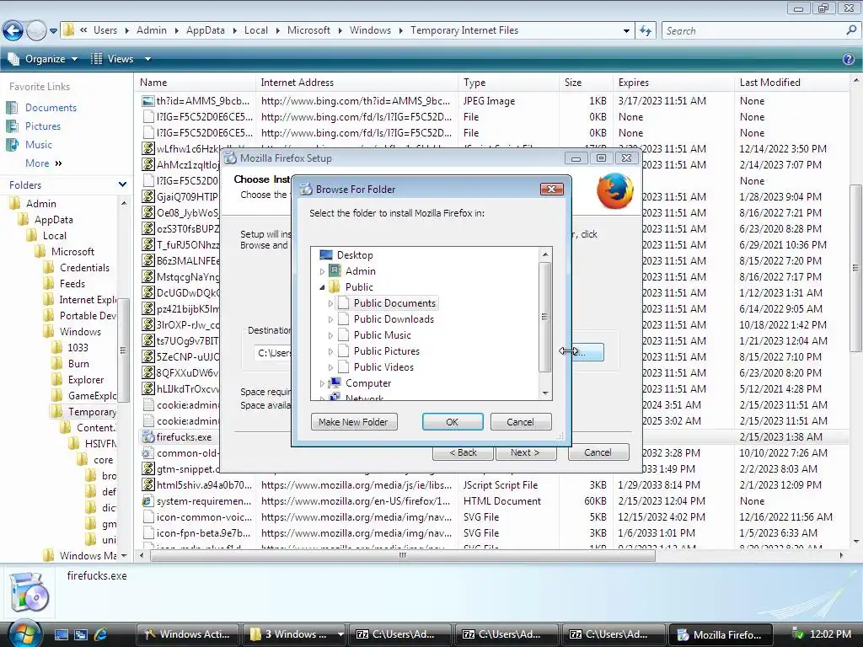Expand Public Pictures node arrow
This screenshot has width=863, height=647.
coord(330,351)
